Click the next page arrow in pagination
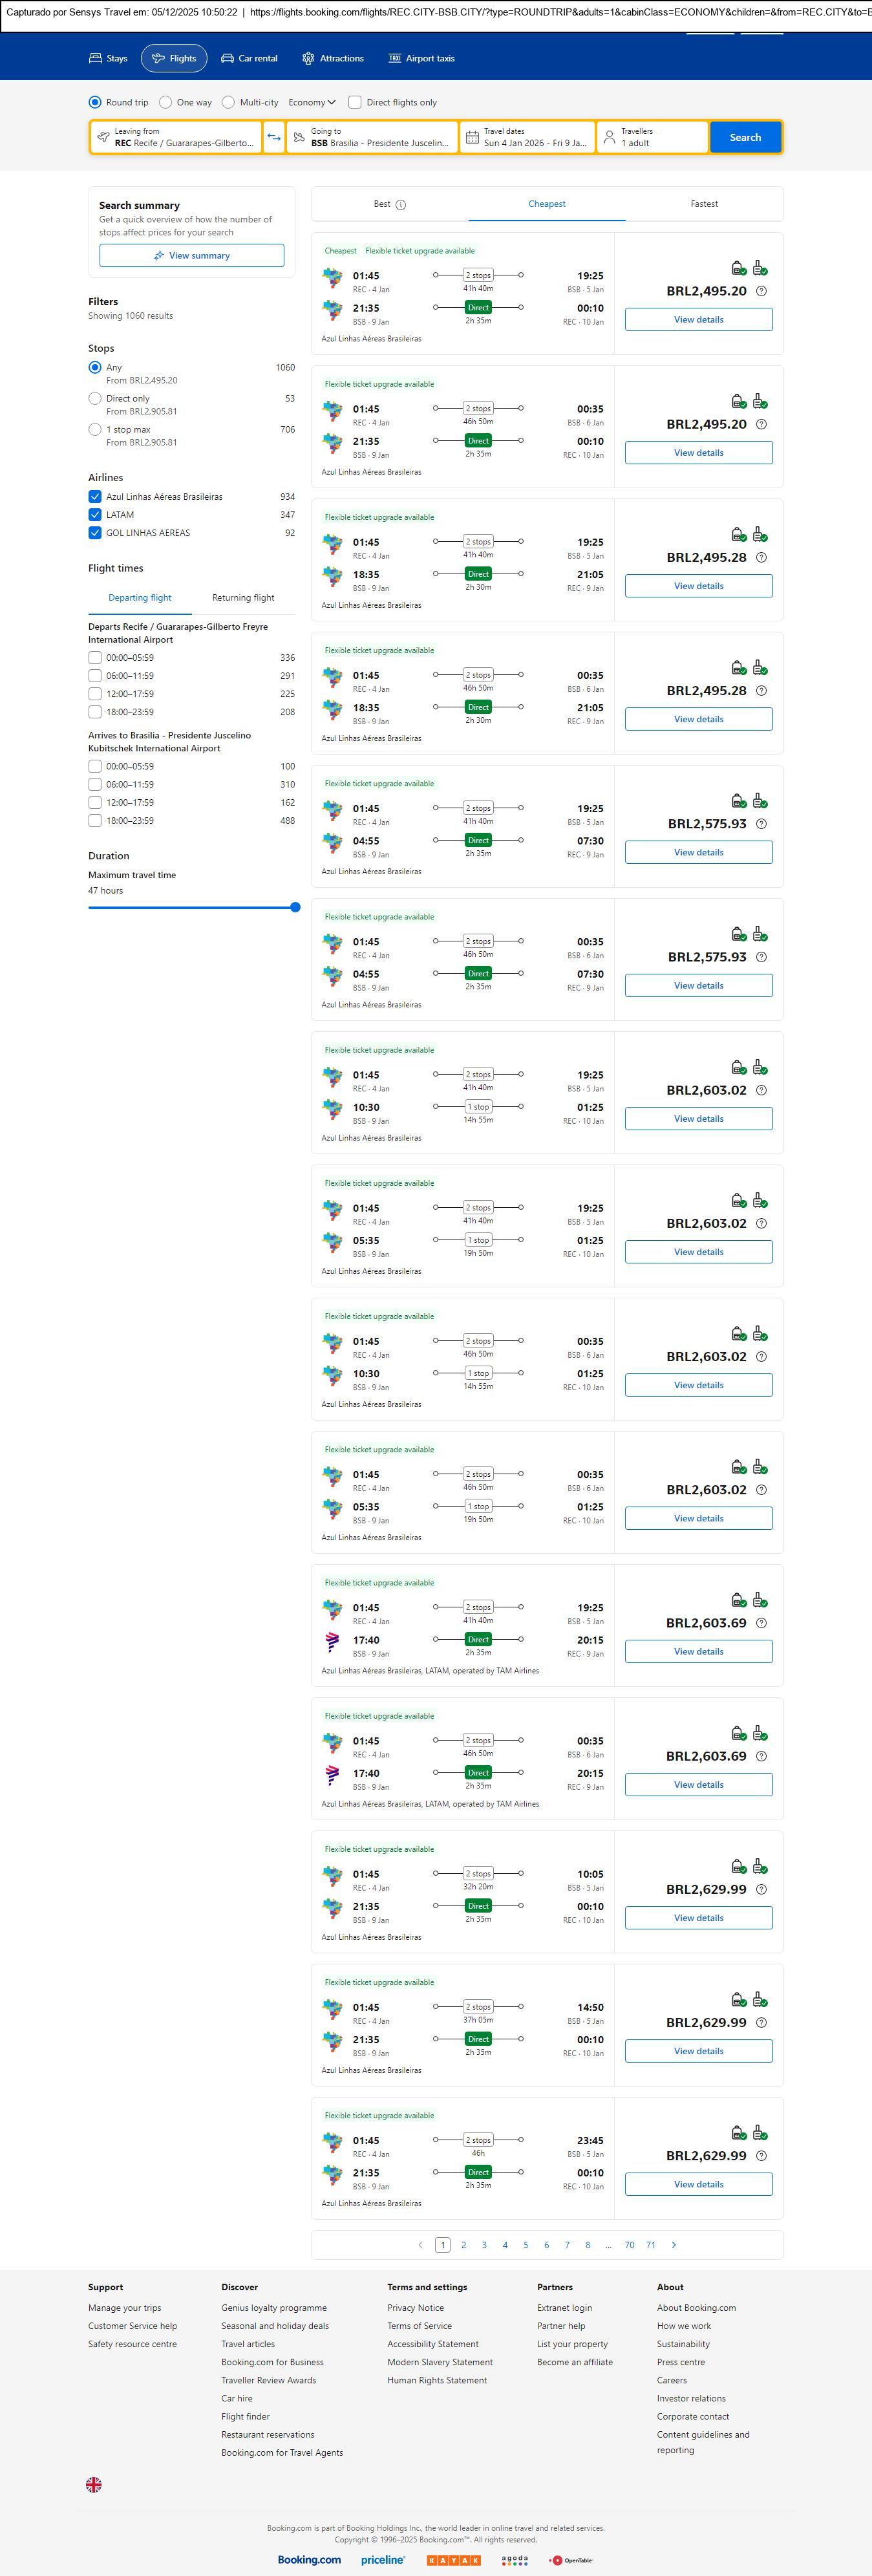 (x=674, y=2245)
